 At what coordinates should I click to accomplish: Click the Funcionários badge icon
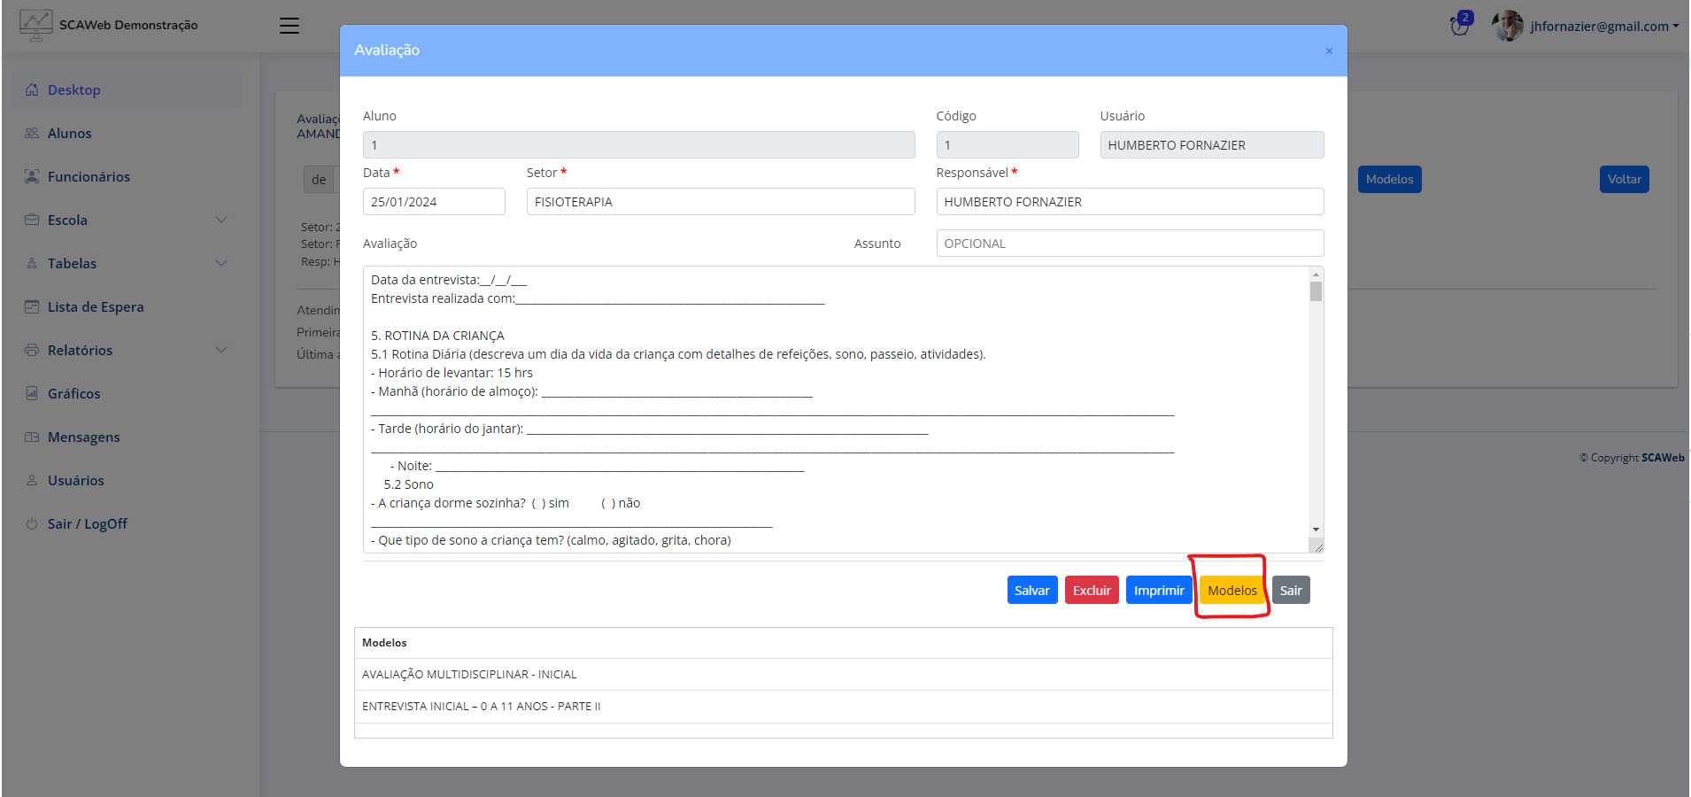[x=32, y=176]
